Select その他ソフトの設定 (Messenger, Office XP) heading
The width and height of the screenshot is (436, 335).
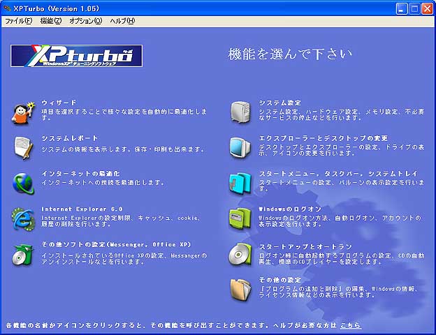coord(116,244)
